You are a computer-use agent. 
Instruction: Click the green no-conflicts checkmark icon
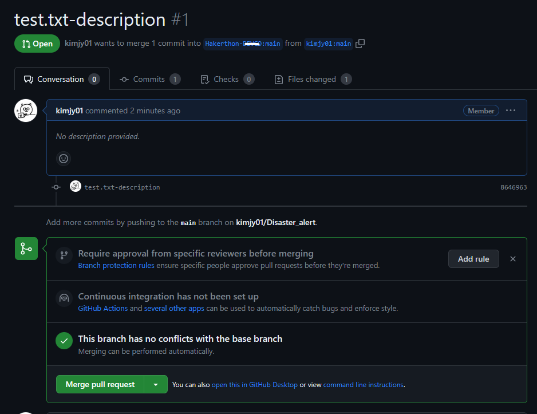[x=64, y=341]
